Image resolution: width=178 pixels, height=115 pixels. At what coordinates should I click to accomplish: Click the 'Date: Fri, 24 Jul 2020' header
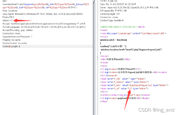(x=118, y=4)
